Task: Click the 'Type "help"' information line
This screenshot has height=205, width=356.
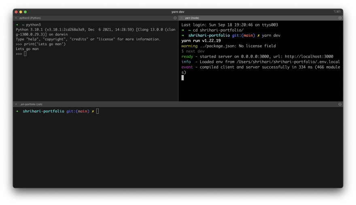Action: click(88, 39)
